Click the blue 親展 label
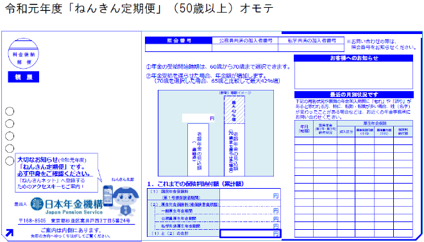Image resolution: width=424 pixels, height=242 pixels. tap(24, 77)
